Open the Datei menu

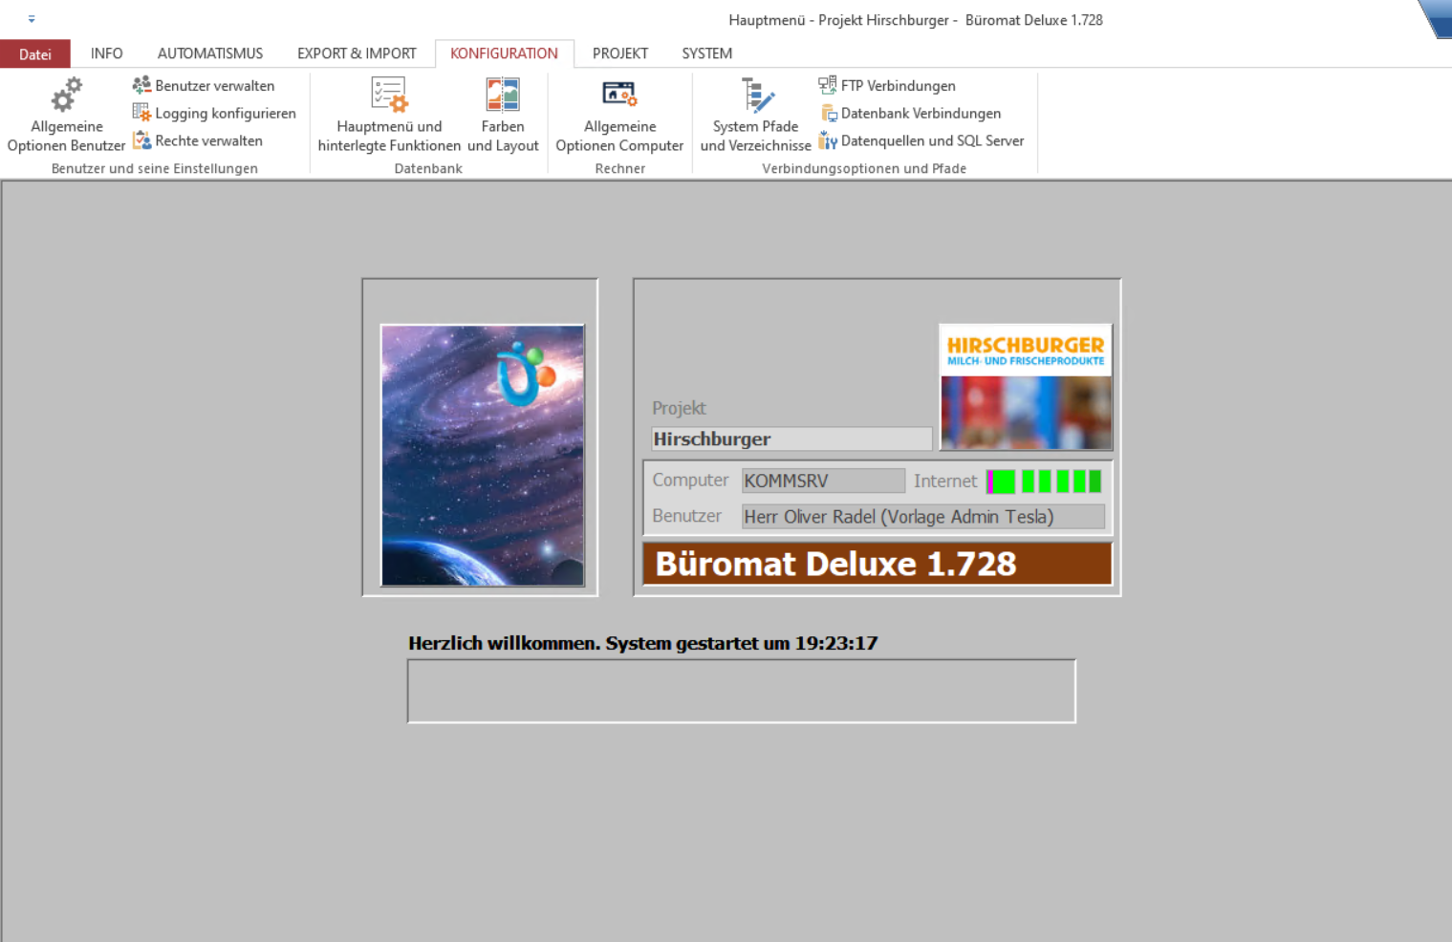pos(35,54)
